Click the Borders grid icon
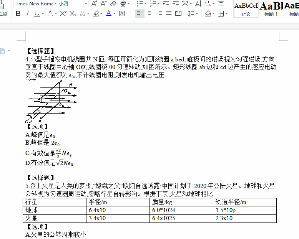The image size is (299, 239). tap(221, 13)
